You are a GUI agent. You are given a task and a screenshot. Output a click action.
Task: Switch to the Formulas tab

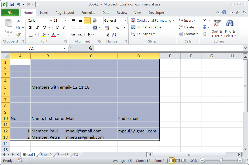[88, 13]
